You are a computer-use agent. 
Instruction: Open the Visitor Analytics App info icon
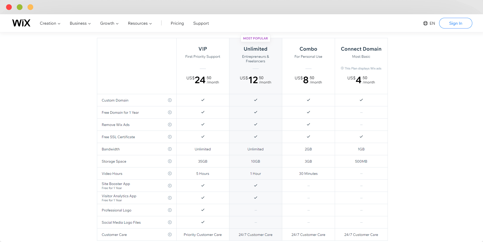(170, 198)
